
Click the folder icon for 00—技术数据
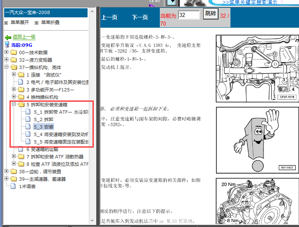tap(14, 53)
